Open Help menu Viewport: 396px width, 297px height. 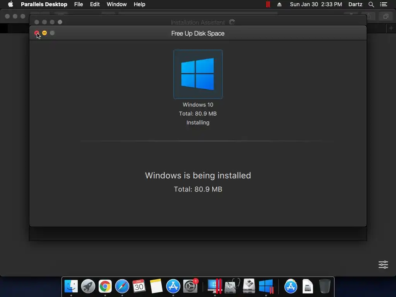139,4
